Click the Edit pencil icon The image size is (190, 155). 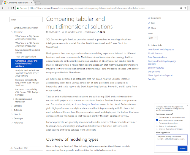tap(149, 23)
